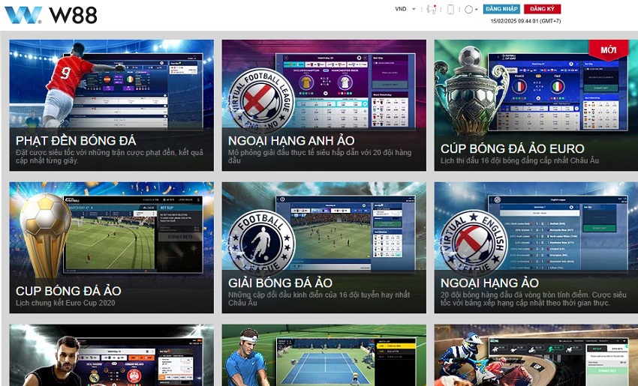Click the Football League player badge

pos(260,243)
